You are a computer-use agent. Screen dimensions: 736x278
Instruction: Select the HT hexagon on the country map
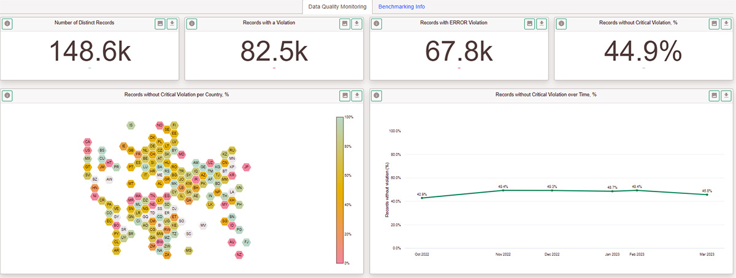point(109,163)
